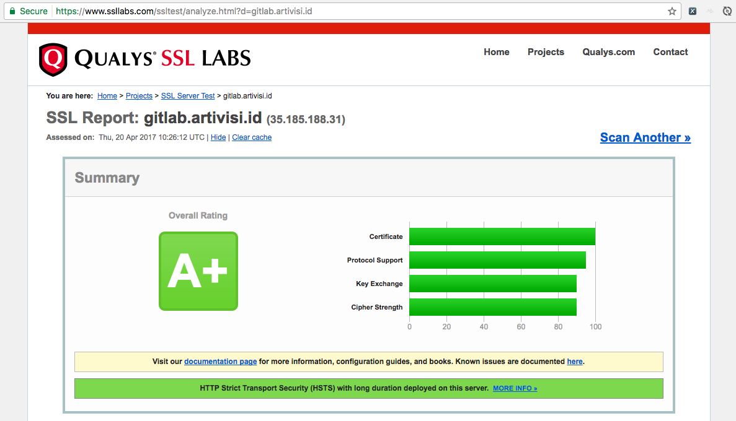Click the Certificate score bar
The width and height of the screenshot is (736, 421).
coord(502,237)
